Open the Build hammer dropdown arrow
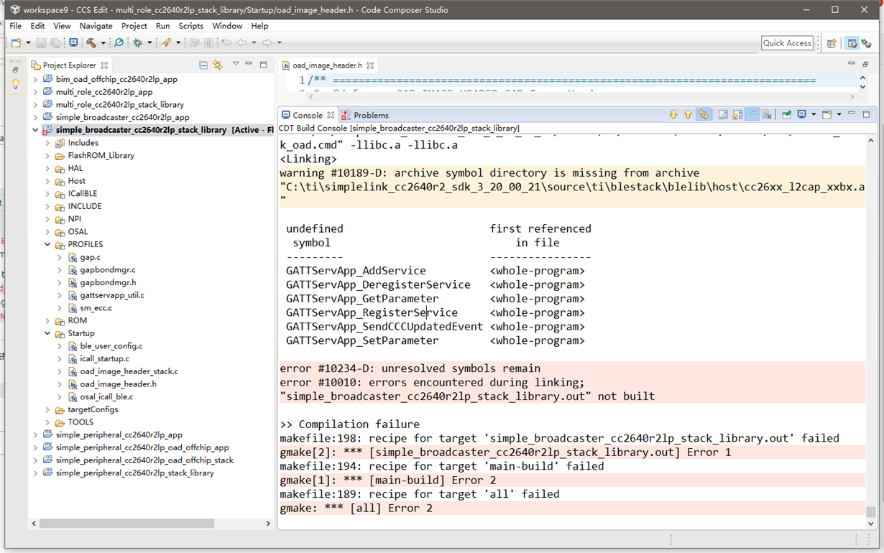Image resolution: width=884 pixels, height=553 pixels. pyautogui.click(x=103, y=43)
